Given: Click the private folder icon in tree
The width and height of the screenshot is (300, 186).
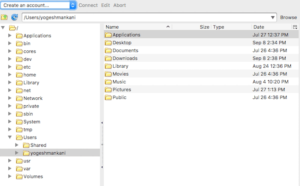Looking at the screenshot, I should [19, 106].
